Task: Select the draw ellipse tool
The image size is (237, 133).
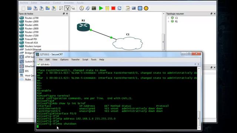Action: (x=146, y=8)
